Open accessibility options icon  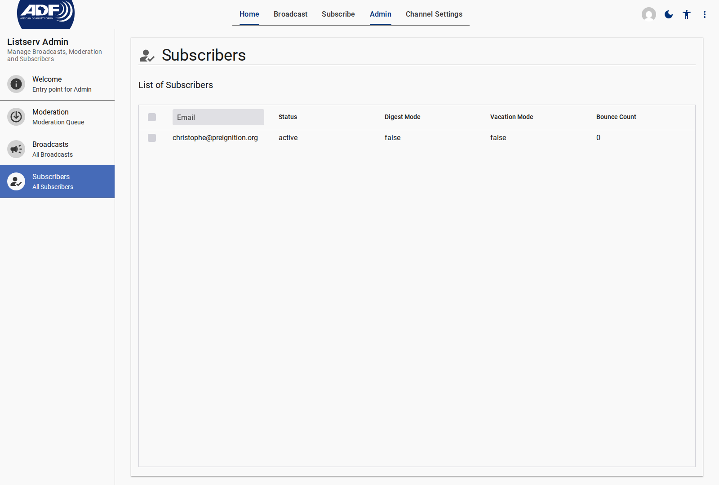687,14
